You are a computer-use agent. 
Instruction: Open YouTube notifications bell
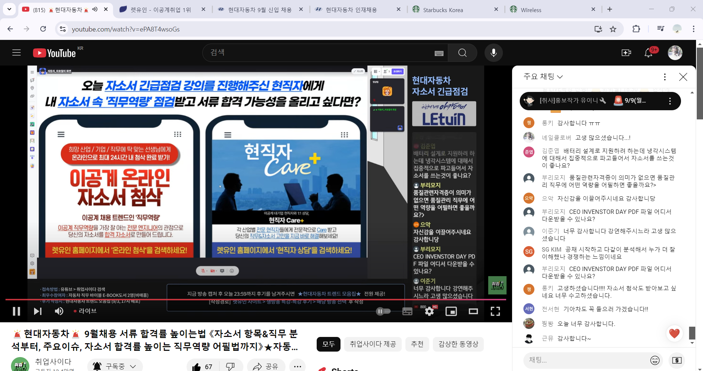point(648,53)
